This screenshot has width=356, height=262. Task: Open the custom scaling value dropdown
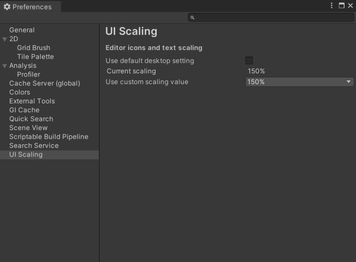point(300,82)
